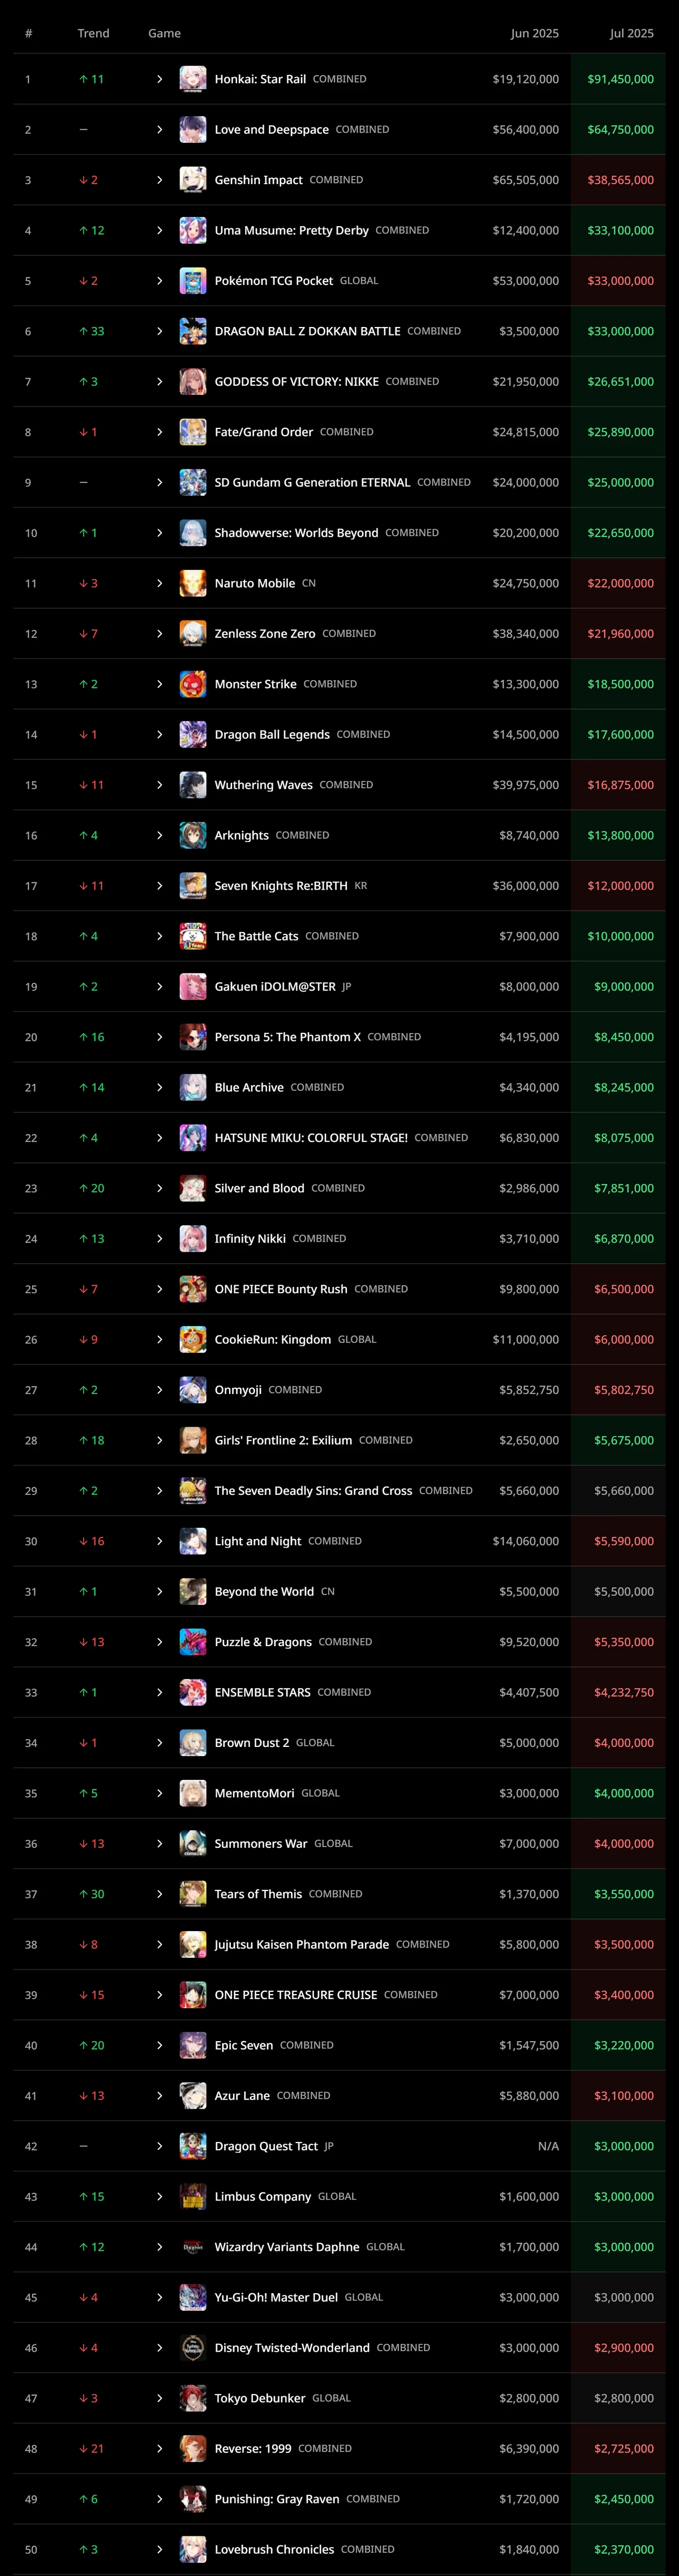Open the Blue Archive title link
679x2576 pixels.
[248, 1087]
